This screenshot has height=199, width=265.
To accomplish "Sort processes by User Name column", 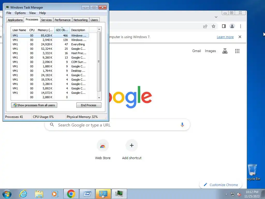I will click(x=19, y=30).
